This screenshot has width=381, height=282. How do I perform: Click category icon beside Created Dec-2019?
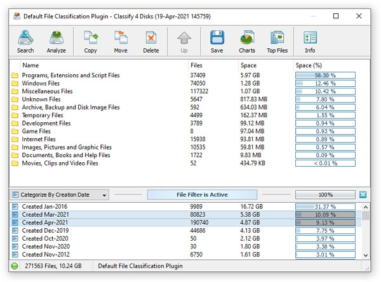[x=15, y=231]
